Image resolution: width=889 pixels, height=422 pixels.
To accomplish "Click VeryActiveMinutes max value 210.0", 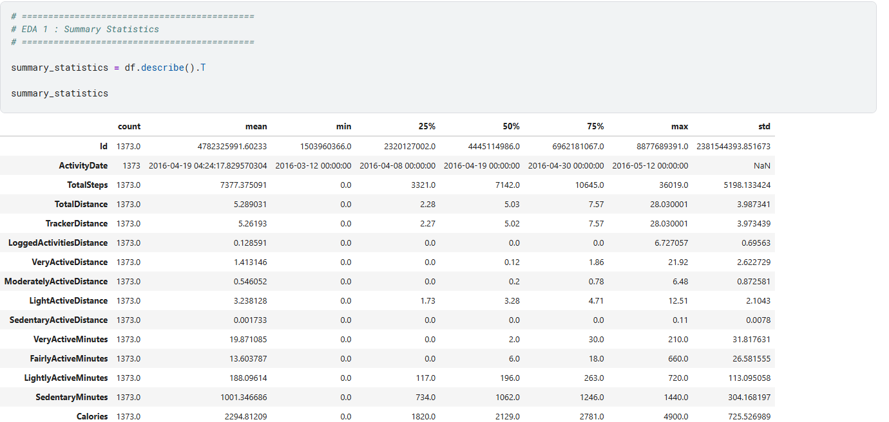I will (678, 339).
